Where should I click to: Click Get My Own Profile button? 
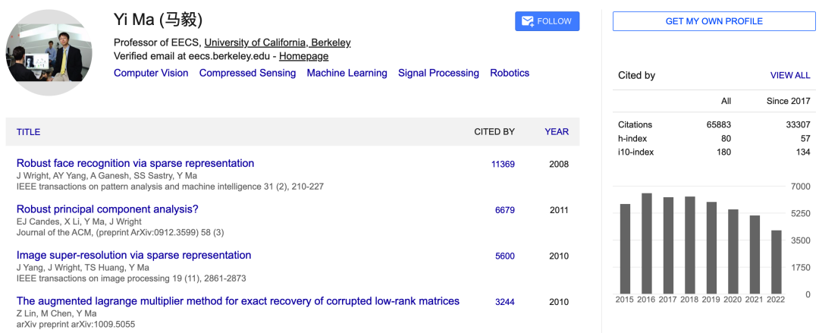point(714,21)
